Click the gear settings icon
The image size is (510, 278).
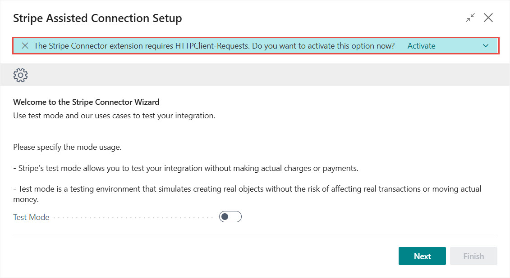pos(21,75)
